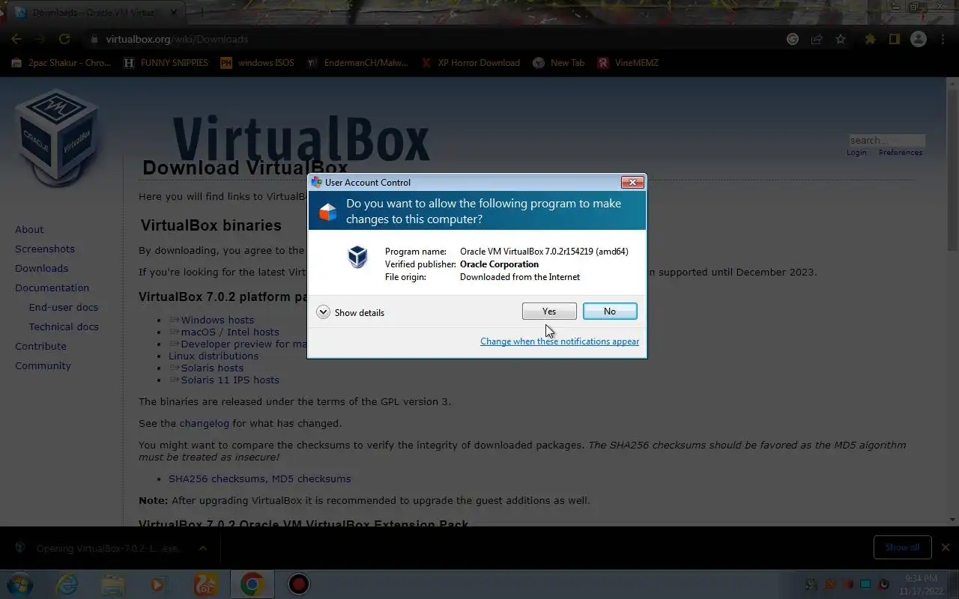Viewport: 959px width, 599px height.
Task: Click the website search field
Action: [x=887, y=140]
